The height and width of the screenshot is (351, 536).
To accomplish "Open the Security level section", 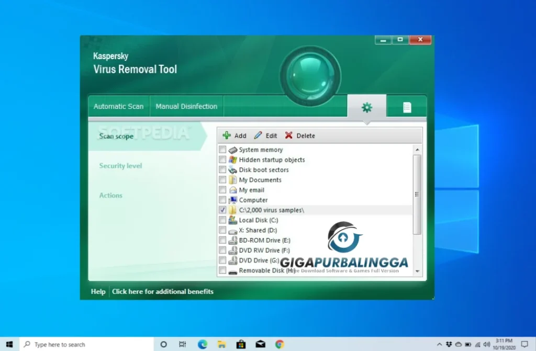I will click(120, 166).
